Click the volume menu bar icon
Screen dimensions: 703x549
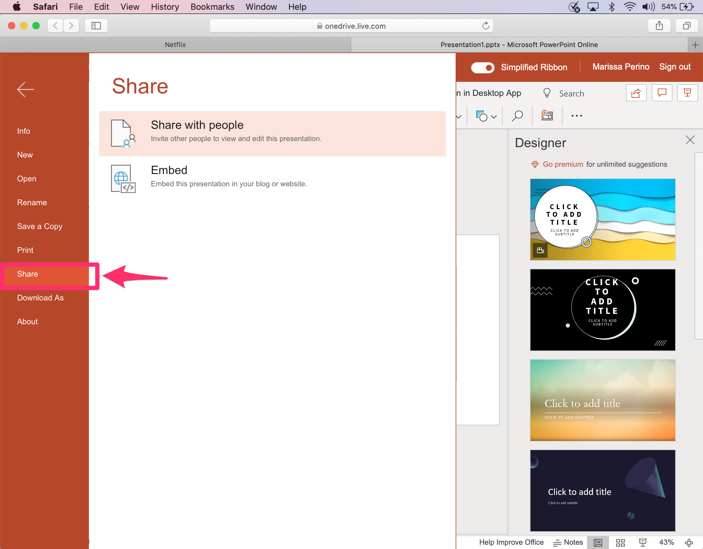tap(648, 7)
